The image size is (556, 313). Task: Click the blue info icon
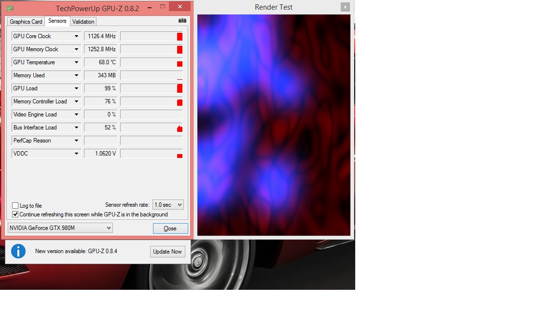pos(18,251)
